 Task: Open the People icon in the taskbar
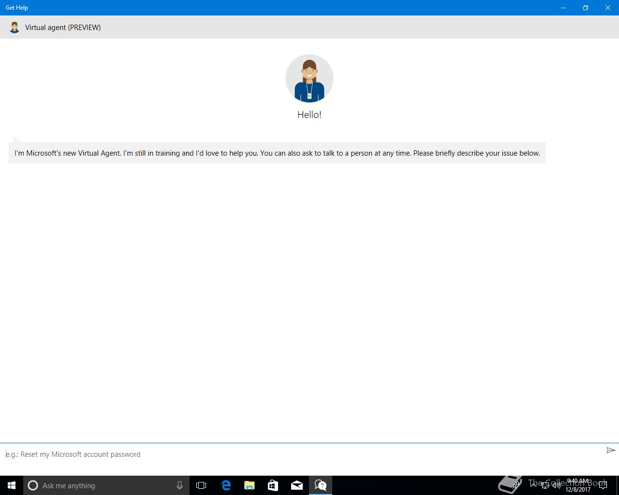[x=516, y=485]
